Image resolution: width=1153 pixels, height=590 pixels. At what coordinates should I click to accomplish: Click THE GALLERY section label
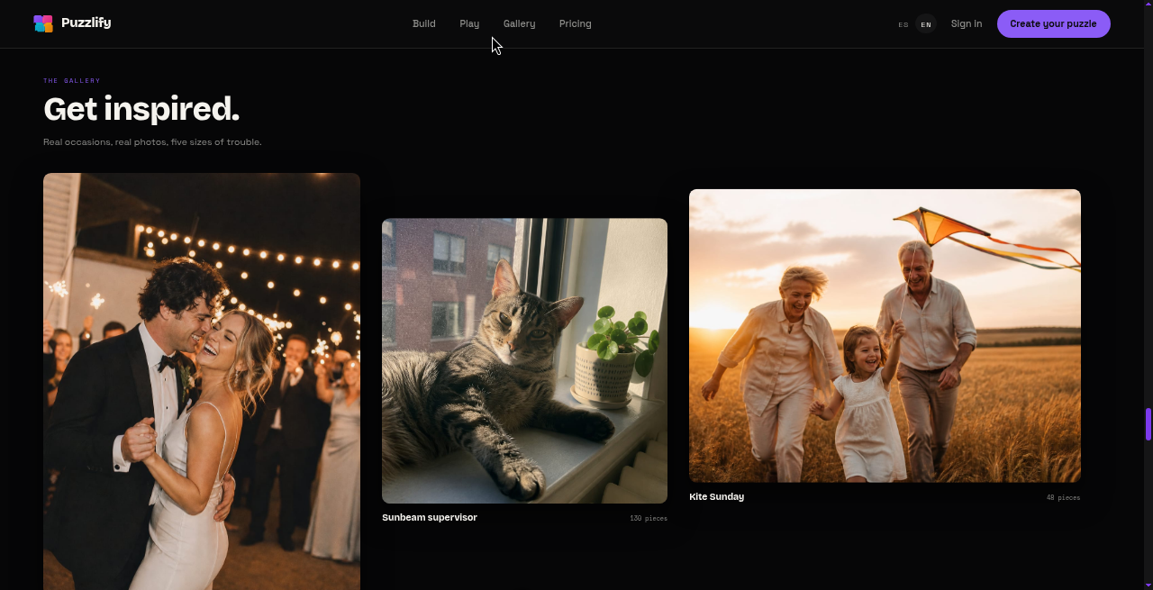click(x=72, y=81)
